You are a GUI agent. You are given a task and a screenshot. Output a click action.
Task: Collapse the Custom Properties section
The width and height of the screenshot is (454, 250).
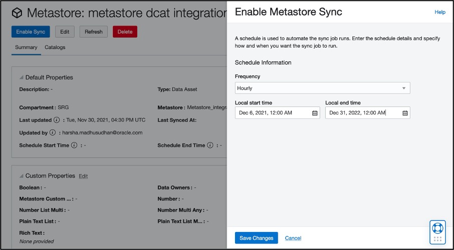(22, 176)
